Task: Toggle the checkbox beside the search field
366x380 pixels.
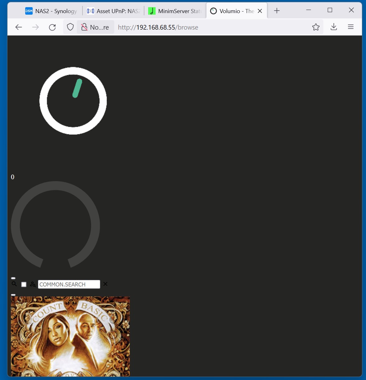Action: coord(24,284)
